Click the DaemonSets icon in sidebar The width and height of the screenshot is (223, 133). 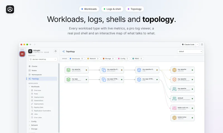pos(32,104)
